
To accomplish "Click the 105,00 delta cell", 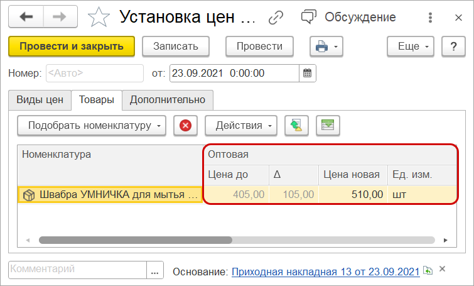I will (294, 194).
